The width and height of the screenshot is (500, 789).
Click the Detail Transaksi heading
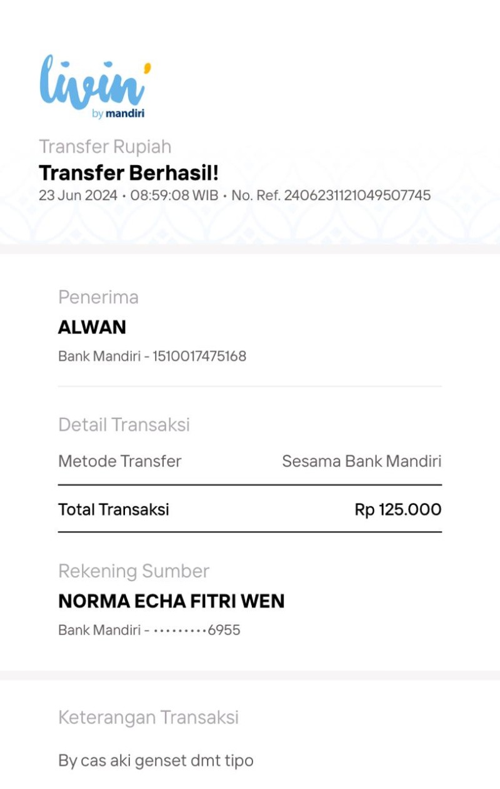(124, 424)
